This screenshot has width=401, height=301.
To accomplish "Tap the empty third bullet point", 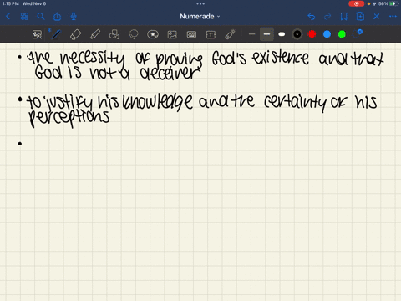I will (20, 144).
